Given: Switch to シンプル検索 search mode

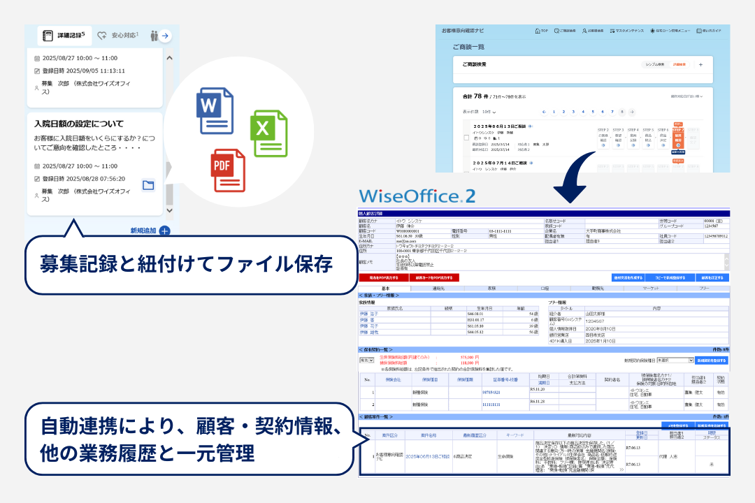Looking at the screenshot, I should point(652,64).
